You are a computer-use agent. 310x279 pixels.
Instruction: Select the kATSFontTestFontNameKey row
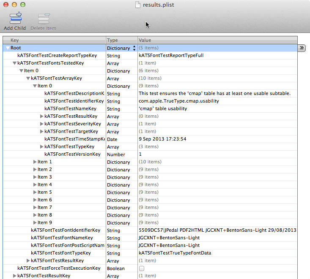point(62,238)
